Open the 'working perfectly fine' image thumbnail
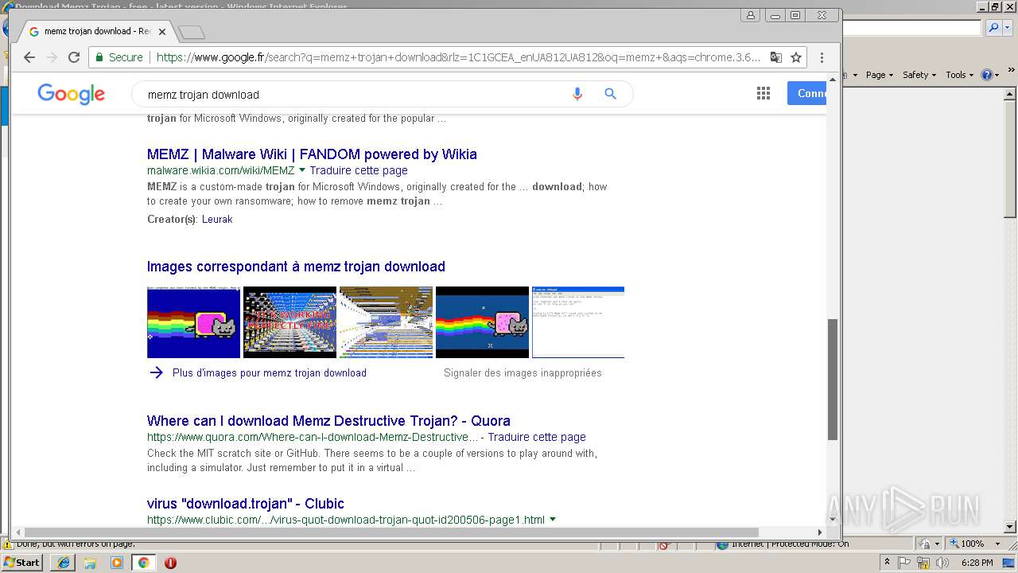Image resolution: width=1018 pixels, height=573 pixels. click(x=289, y=322)
